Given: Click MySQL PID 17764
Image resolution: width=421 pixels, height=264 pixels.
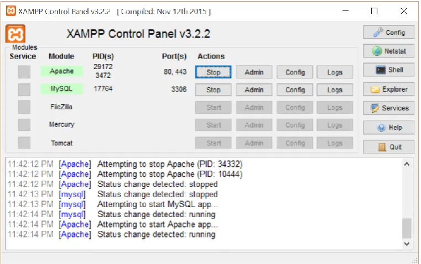Looking at the screenshot, I should (x=103, y=89).
